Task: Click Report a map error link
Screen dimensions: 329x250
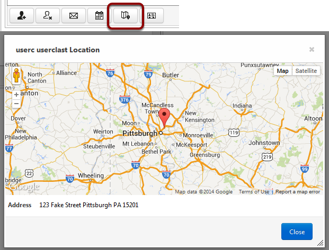Action: (x=298, y=191)
